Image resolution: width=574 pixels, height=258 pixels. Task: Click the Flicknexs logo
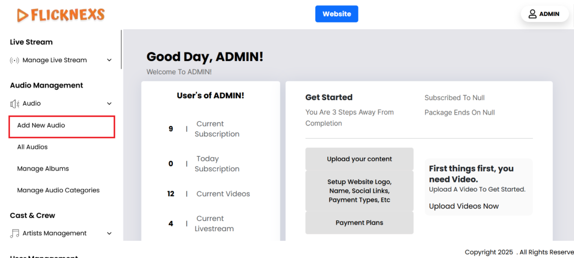tap(60, 15)
